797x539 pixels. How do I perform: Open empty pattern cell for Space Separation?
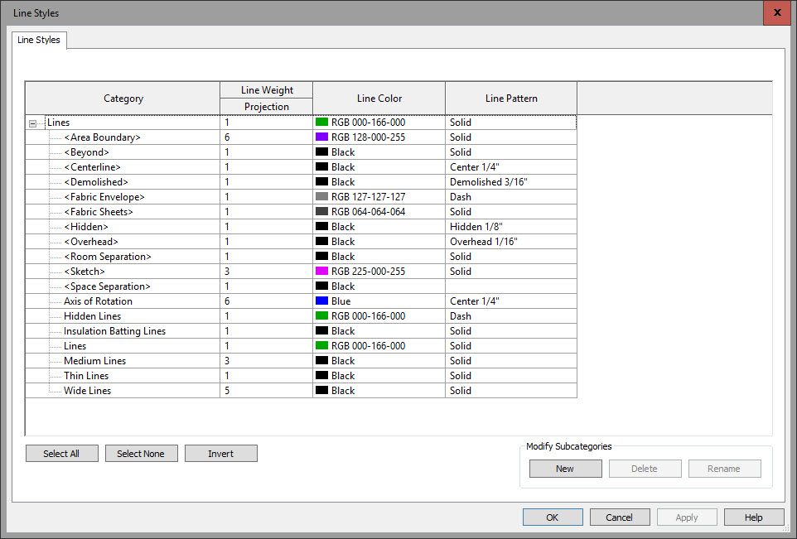pos(511,286)
